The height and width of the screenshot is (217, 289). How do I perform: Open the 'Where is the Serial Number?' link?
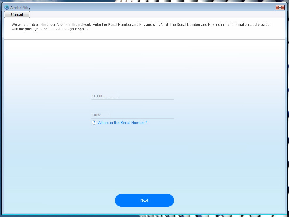pyautogui.click(x=122, y=123)
